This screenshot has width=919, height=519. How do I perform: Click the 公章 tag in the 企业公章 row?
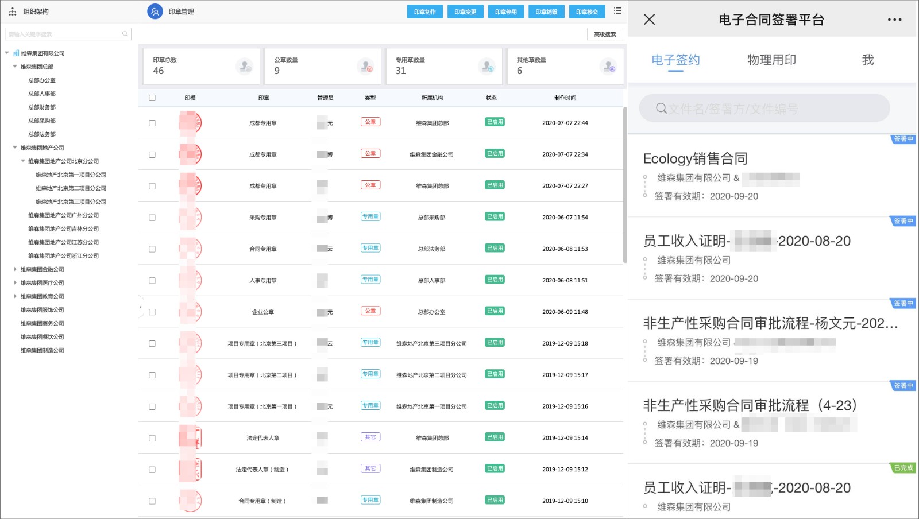point(370,311)
